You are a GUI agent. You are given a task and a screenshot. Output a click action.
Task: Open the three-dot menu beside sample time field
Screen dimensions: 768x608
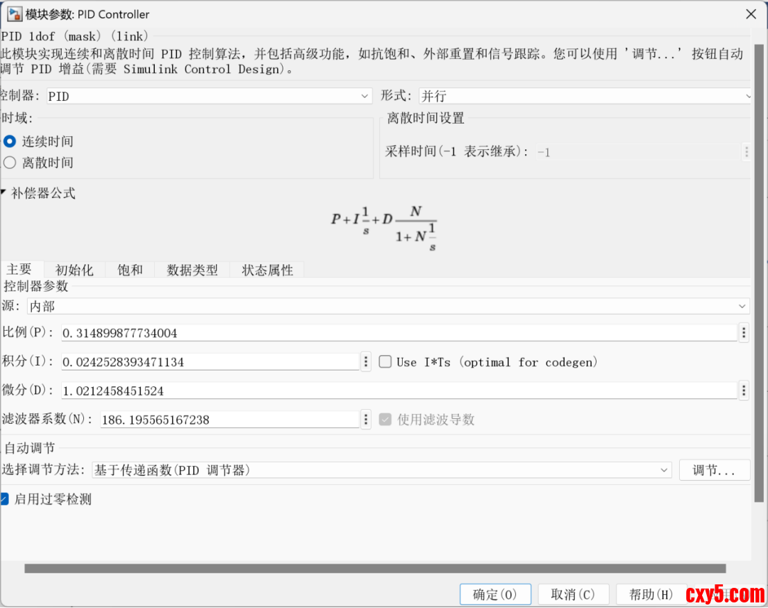(x=746, y=151)
